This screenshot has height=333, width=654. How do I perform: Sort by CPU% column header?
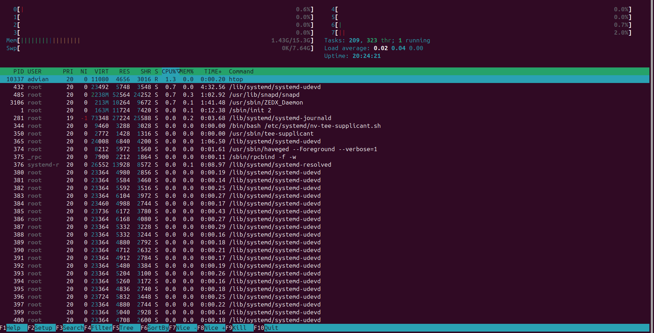coord(169,71)
